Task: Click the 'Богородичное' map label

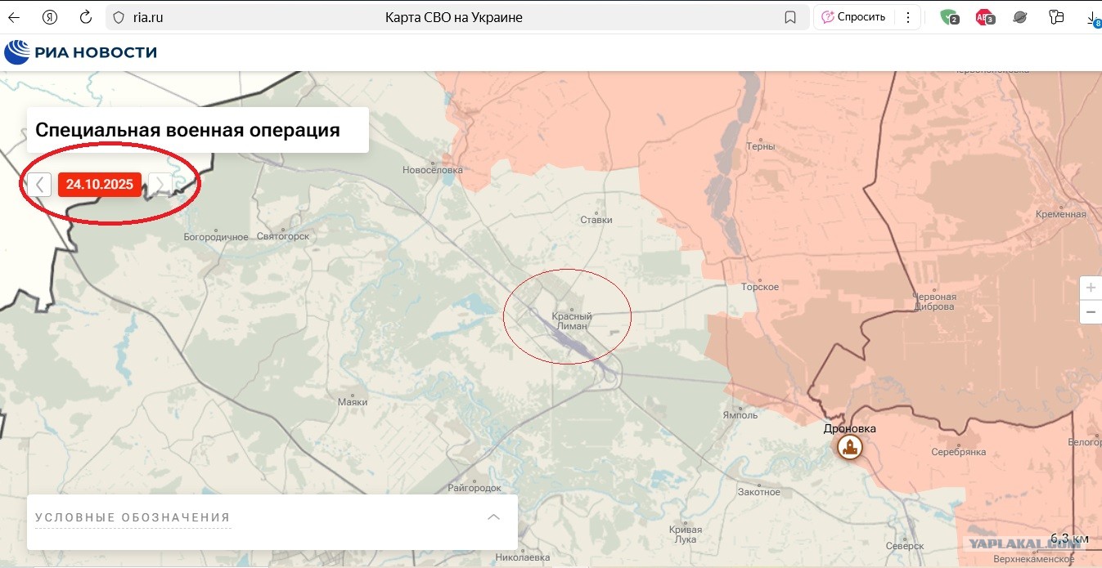Action: [x=216, y=237]
